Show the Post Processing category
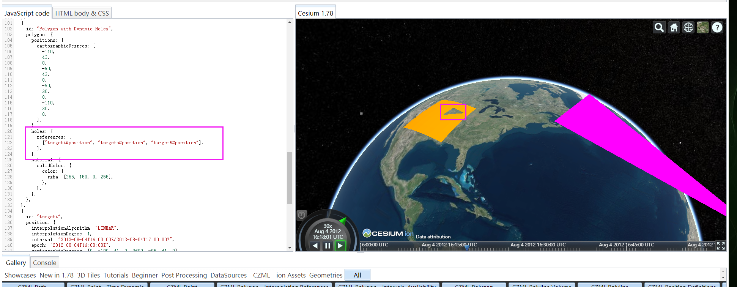Image resolution: width=737 pixels, height=287 pixels. 184,275
